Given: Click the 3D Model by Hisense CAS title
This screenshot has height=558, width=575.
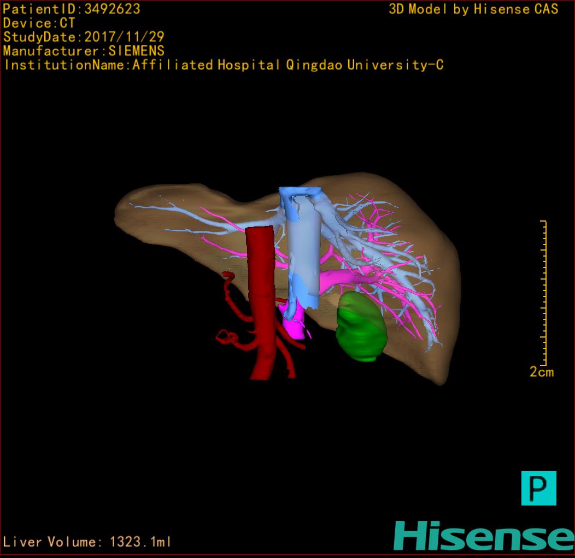Looking at the screenshot, I should point(473,9).
